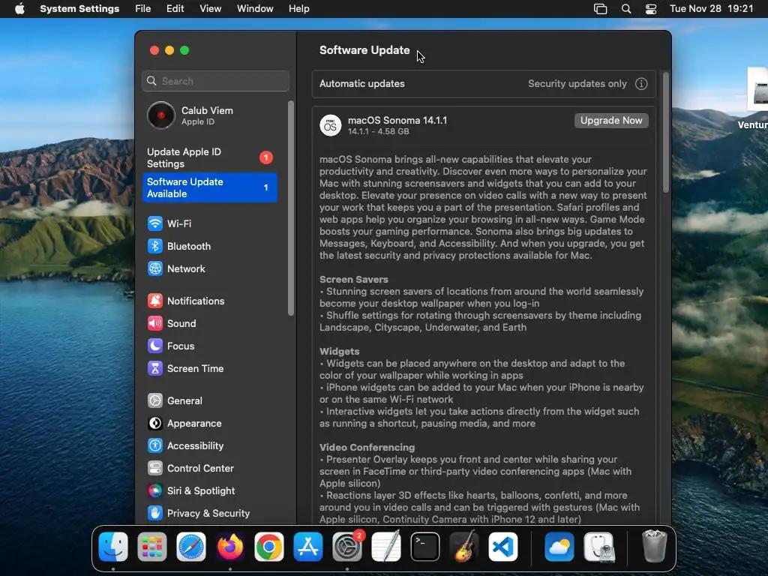Click the date and time in menu bar
Screen dimensions: 768x576
pos(711,9)
